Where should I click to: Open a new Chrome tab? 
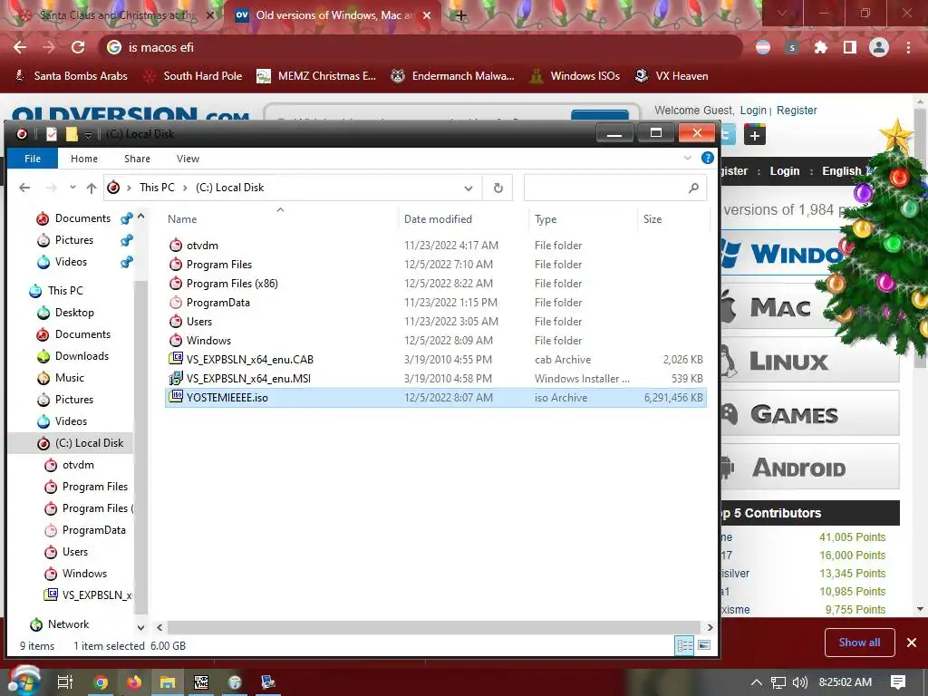pyautogui.click(x=461, y=15)
